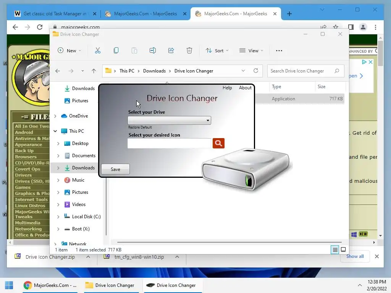The width and height of the screenshot is (391, 293).
Task: Bookmark page with the star icon
Action: [x=336, y=27]
